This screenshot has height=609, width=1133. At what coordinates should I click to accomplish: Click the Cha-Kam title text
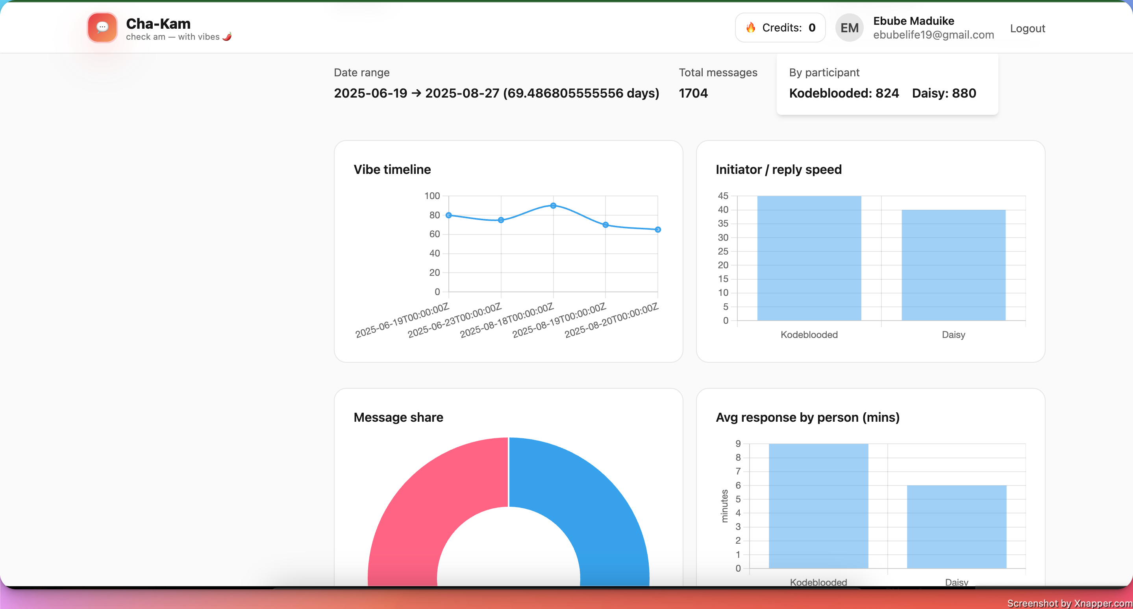click(x=158, y=23)
